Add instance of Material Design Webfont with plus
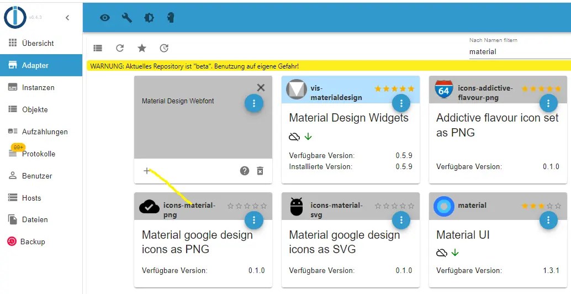The height and width of the screenshot is (294, 571). point(147,171)
